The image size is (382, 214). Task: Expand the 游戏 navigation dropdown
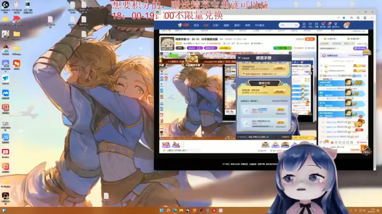(x=237, y=25)
